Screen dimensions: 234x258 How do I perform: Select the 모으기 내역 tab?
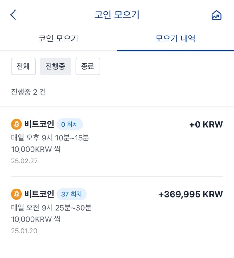coord(175,39)
